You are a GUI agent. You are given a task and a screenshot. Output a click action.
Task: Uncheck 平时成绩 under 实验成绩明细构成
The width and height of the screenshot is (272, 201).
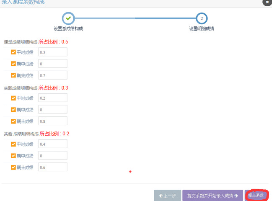(13, 144)
